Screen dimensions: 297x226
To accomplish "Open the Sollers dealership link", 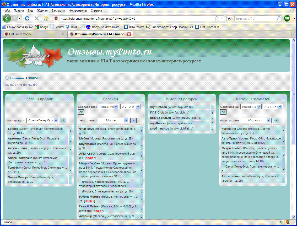I will click(13, 129).
